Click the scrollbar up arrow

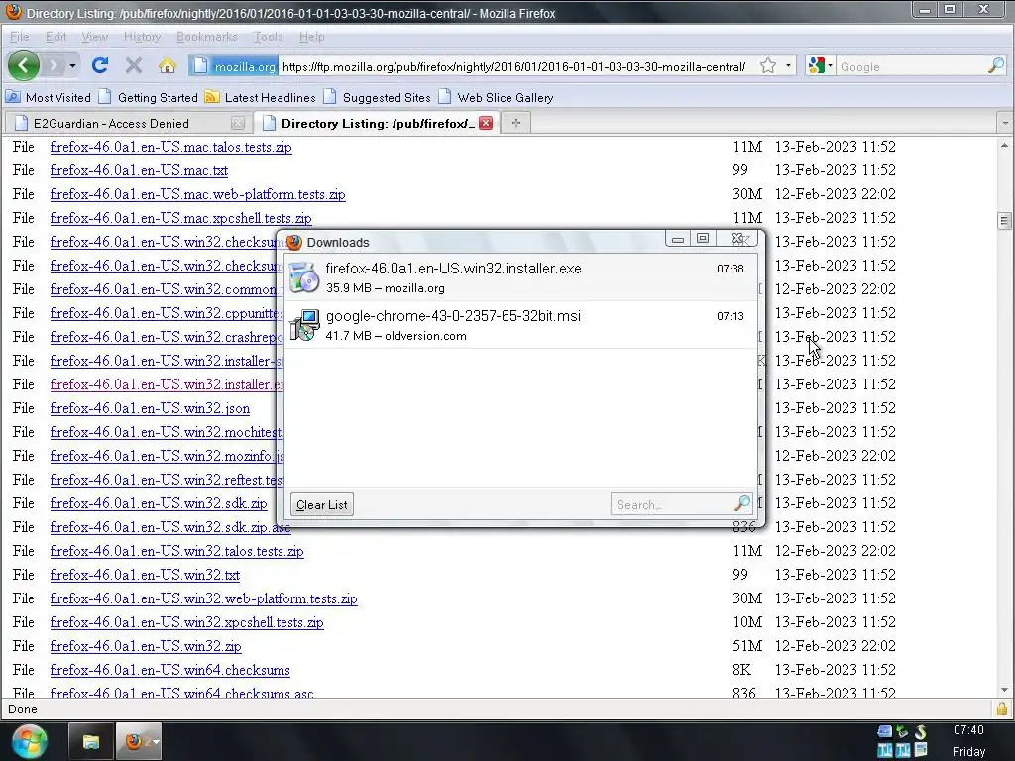coord(1004,146)
